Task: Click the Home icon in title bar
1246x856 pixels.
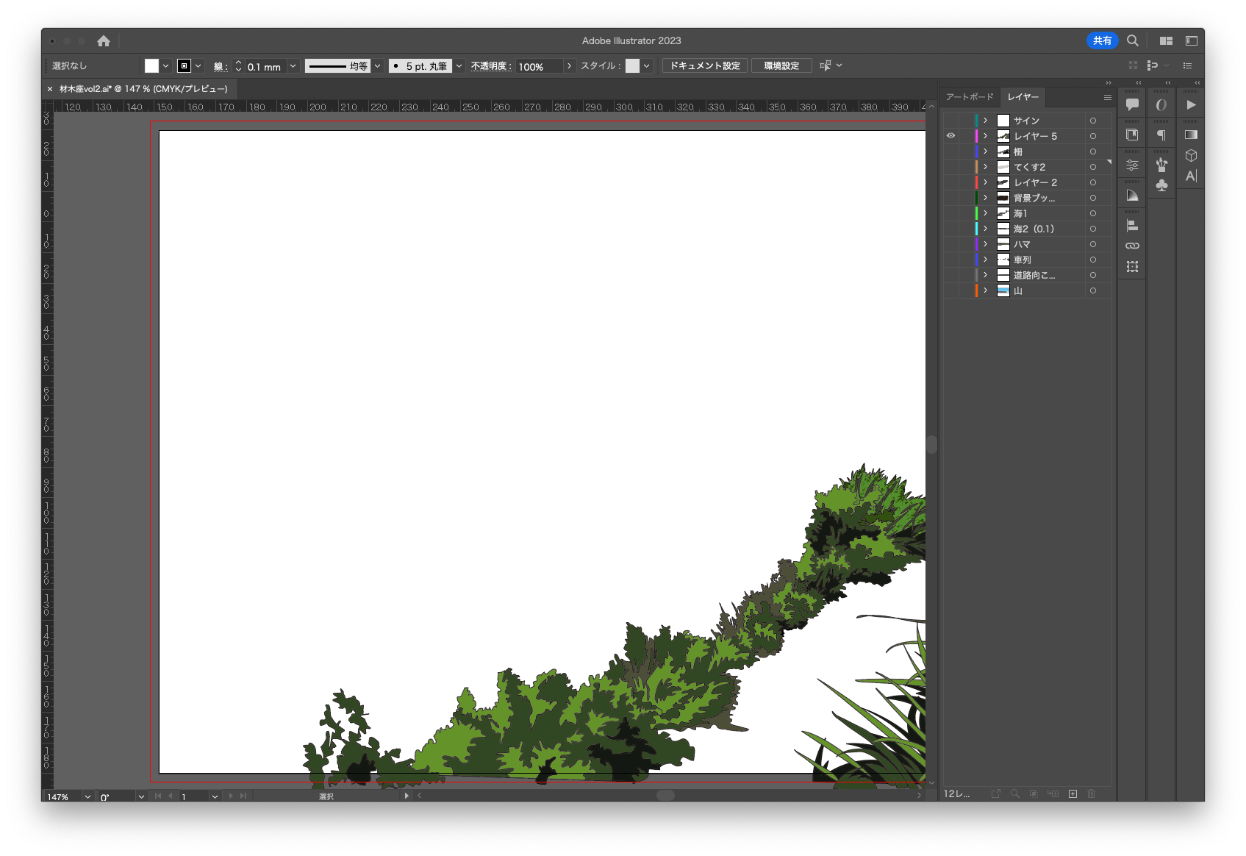Action: point(104,41)
